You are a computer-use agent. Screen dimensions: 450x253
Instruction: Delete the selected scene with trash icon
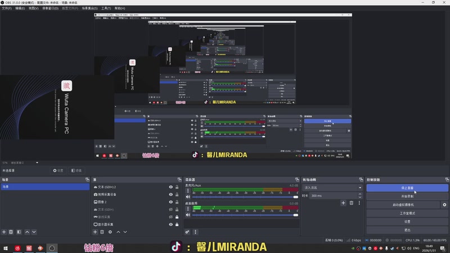[x=11, y=232]
